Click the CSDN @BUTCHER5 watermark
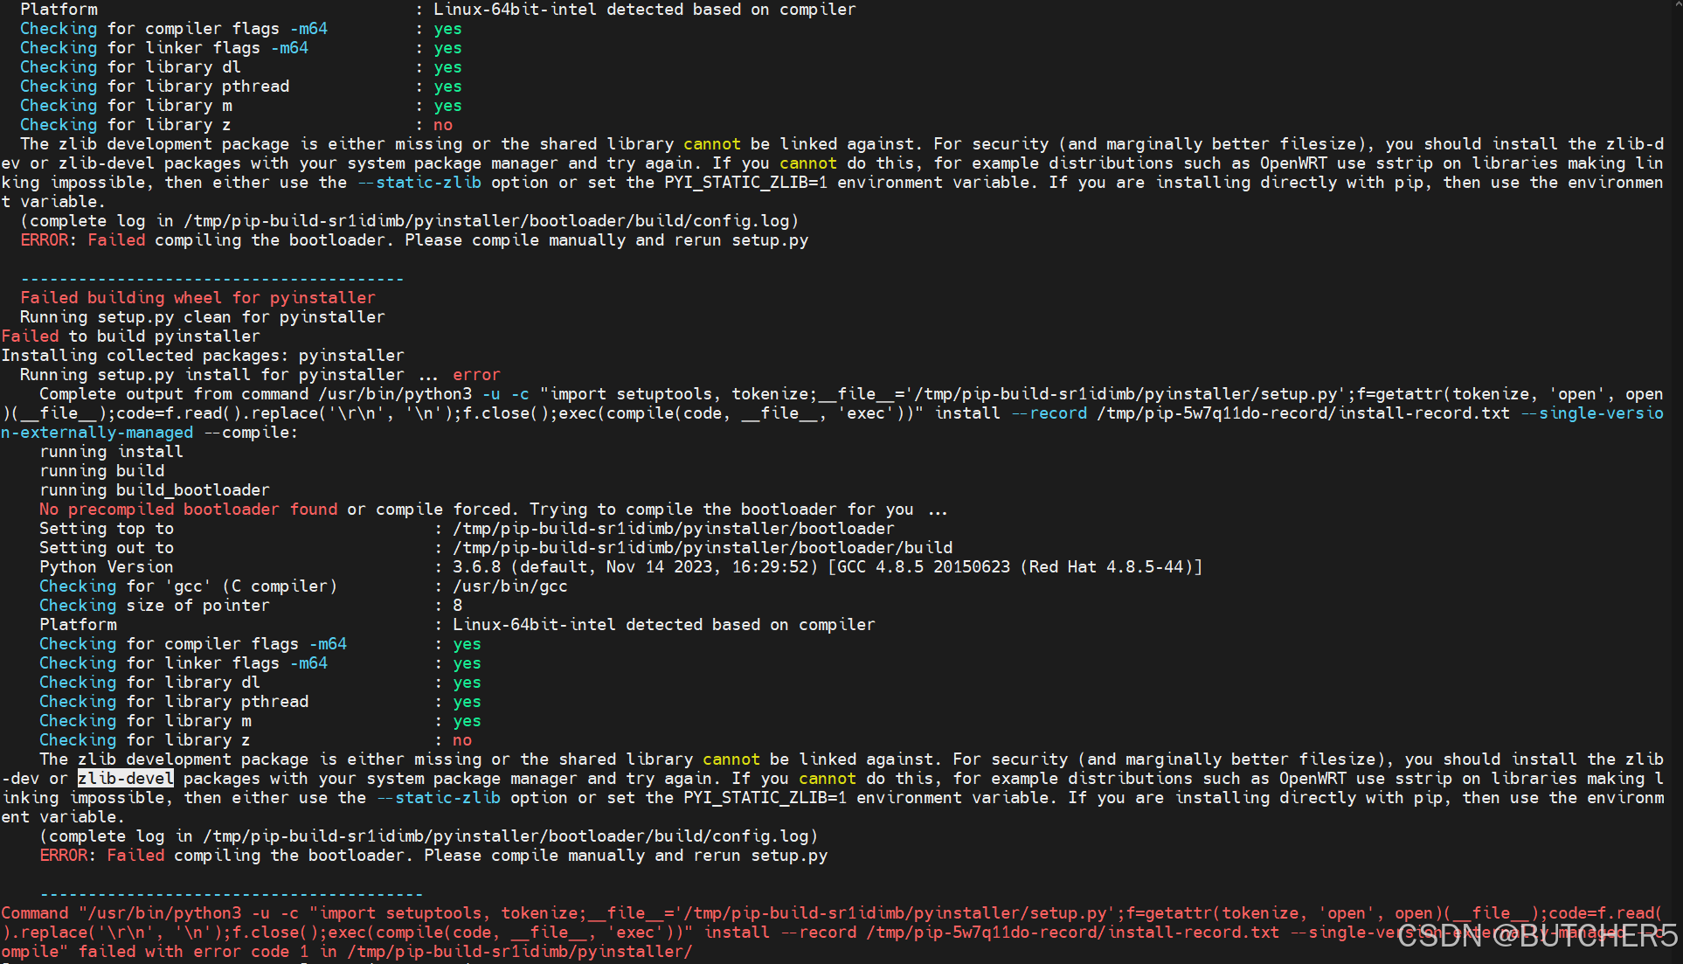 pyautogui.click(x=1538, y=935)
